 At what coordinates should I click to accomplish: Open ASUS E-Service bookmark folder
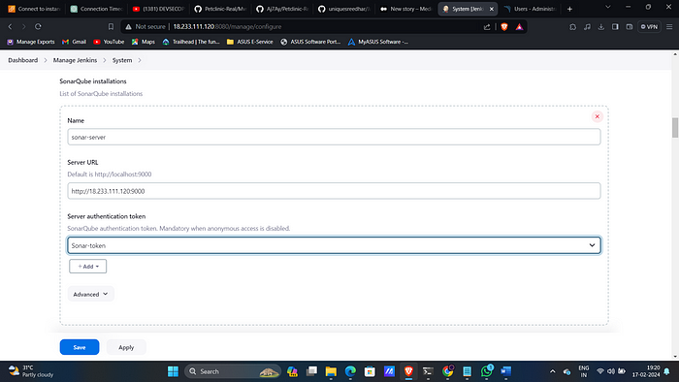point(250,42)
